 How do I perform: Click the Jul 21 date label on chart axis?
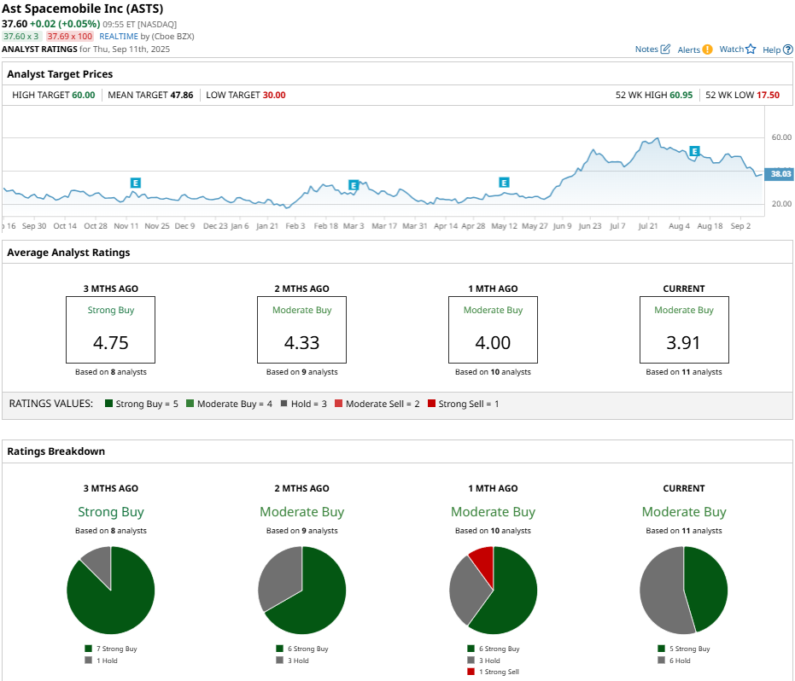coord(648,226)
